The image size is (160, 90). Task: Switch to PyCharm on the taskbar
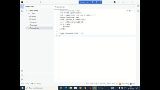tap(94, 88)
